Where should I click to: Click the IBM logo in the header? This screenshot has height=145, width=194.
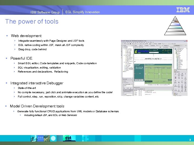183,10
